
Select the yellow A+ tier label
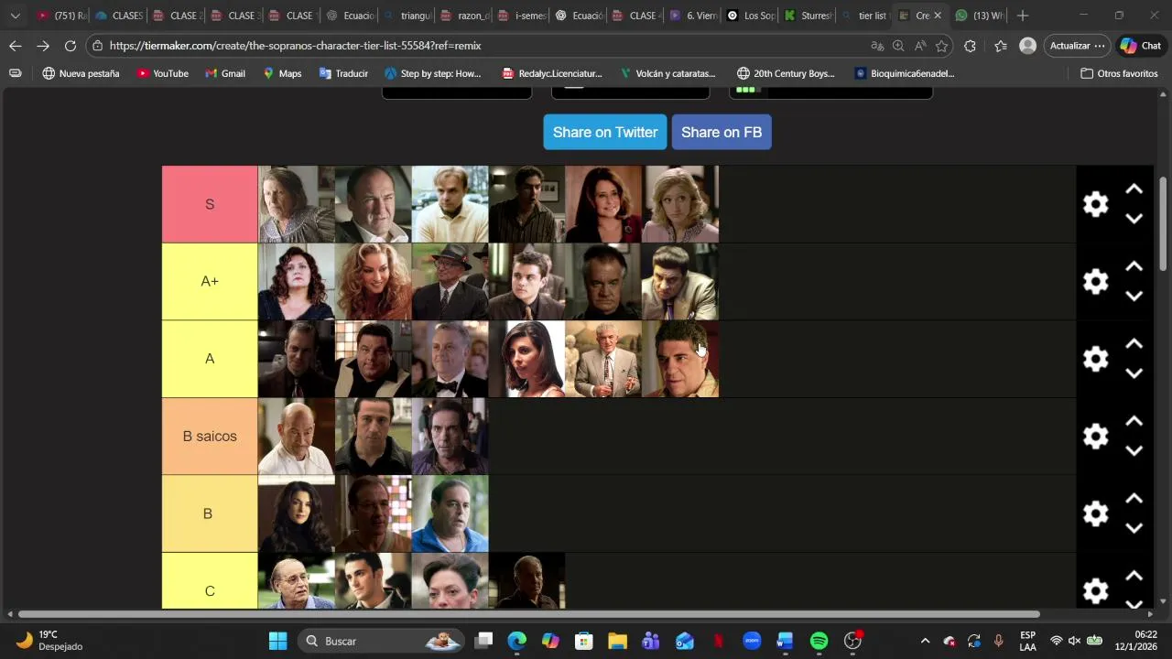click(x=210, y=281)
